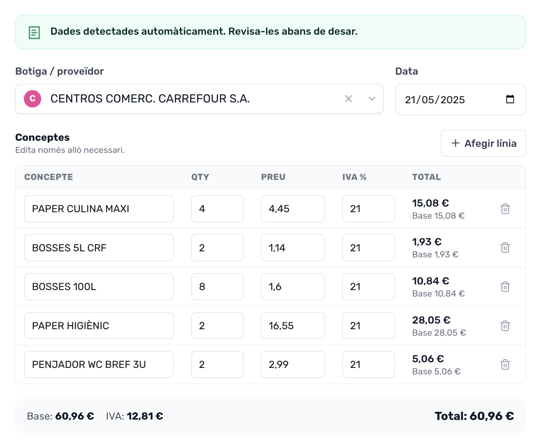
Task: Change IVA % for PENJADOR WC BREF
Action: (x=368, y=365)
